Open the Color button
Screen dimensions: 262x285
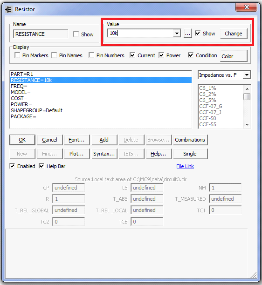(234, 56)
